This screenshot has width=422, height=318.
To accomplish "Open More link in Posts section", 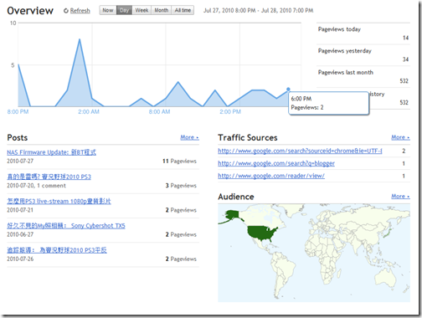I will click(189, 137).
